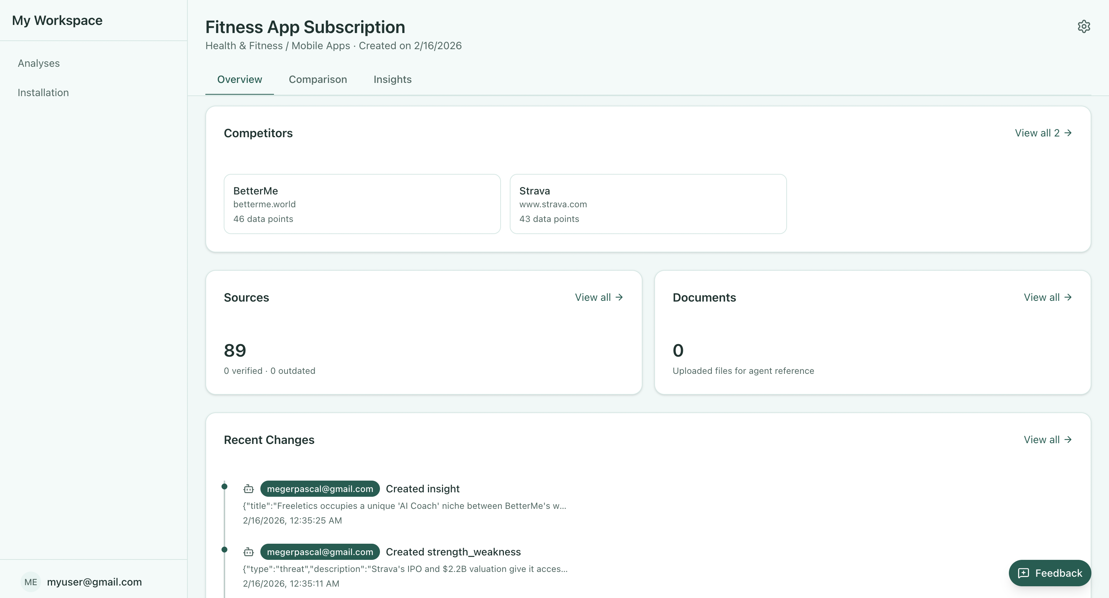This screenshot has width=1109, height=598.
Task: View all Documents
Action: coord(1047,298)
